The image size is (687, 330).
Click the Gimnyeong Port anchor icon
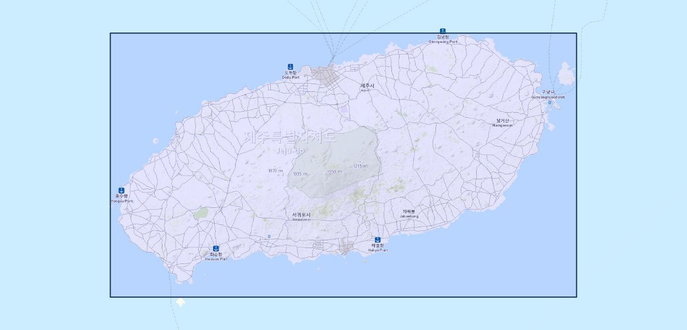[443, 31]
